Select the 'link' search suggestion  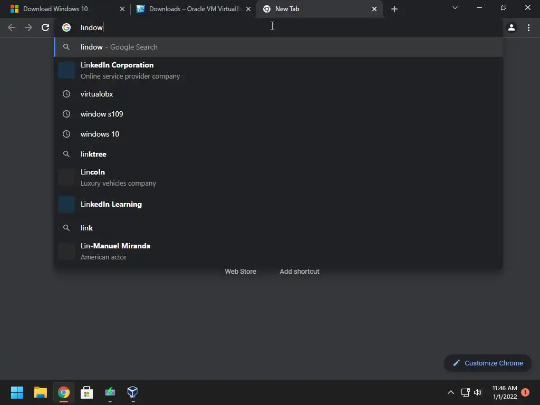click(x=278, y=228)
